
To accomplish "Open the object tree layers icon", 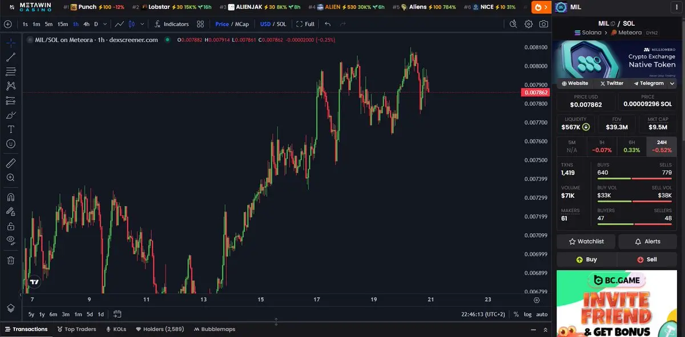I will pyautogui.click(x=10, y=308).
